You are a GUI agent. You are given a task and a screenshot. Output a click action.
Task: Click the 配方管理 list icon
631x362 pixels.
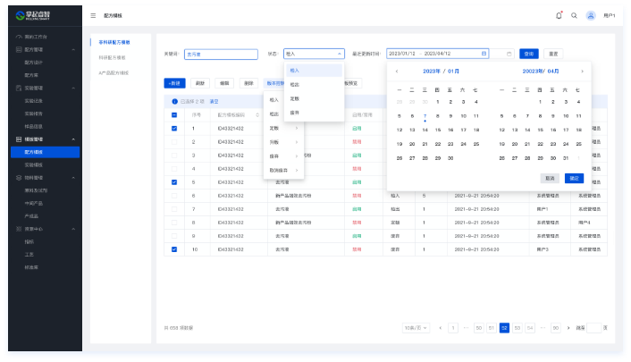pyautogui.click(x=19, y=49)
